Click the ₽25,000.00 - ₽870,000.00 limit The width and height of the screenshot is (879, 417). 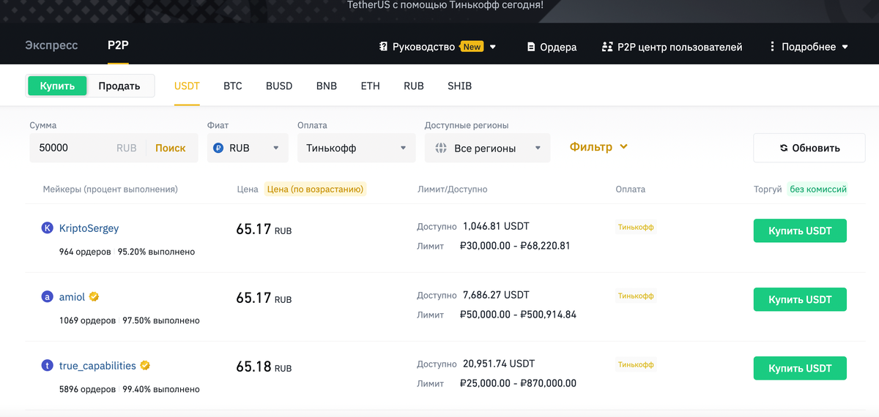518,383
